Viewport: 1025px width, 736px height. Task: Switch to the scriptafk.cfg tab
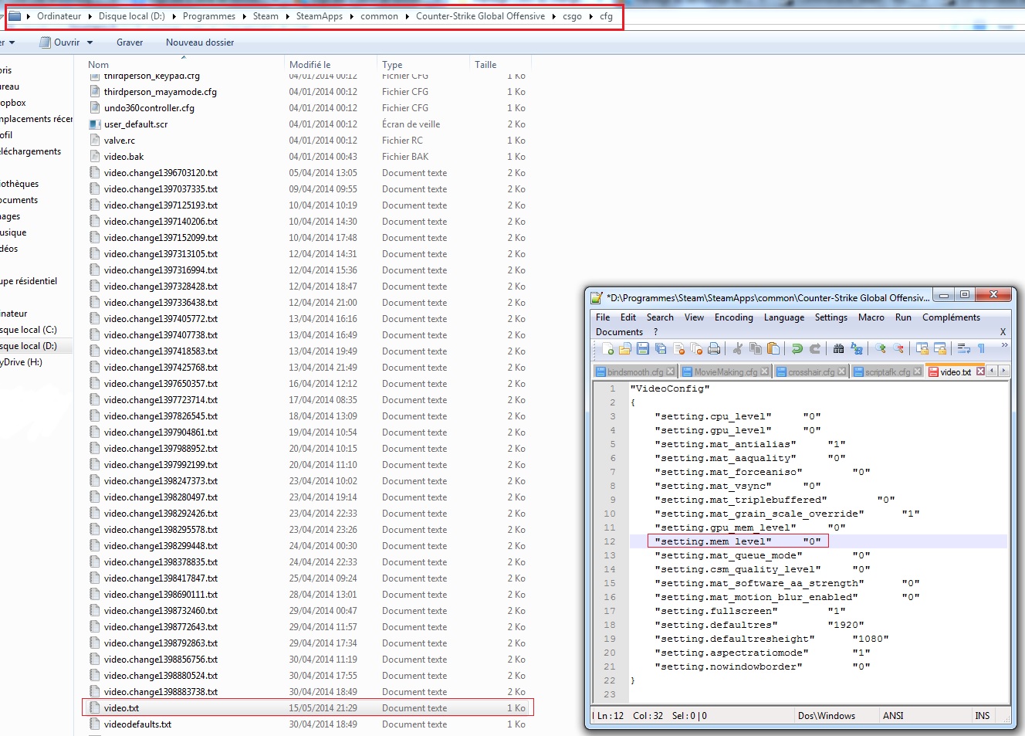(888, 371)
